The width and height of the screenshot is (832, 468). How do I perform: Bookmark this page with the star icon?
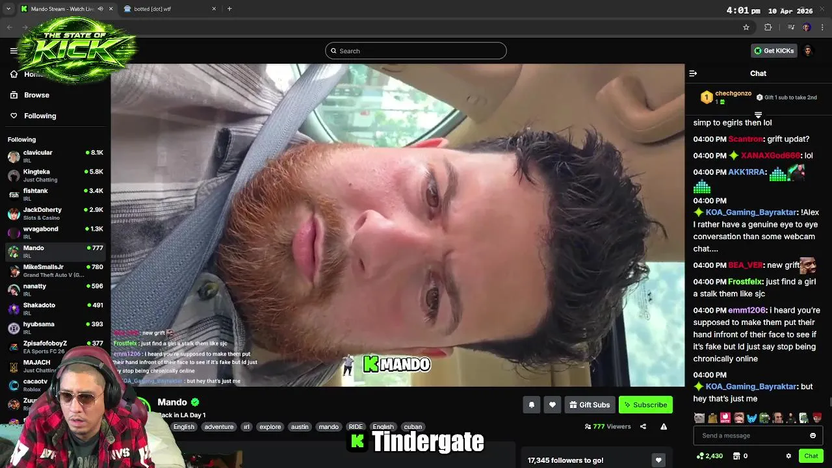click(x=746, y=27)
